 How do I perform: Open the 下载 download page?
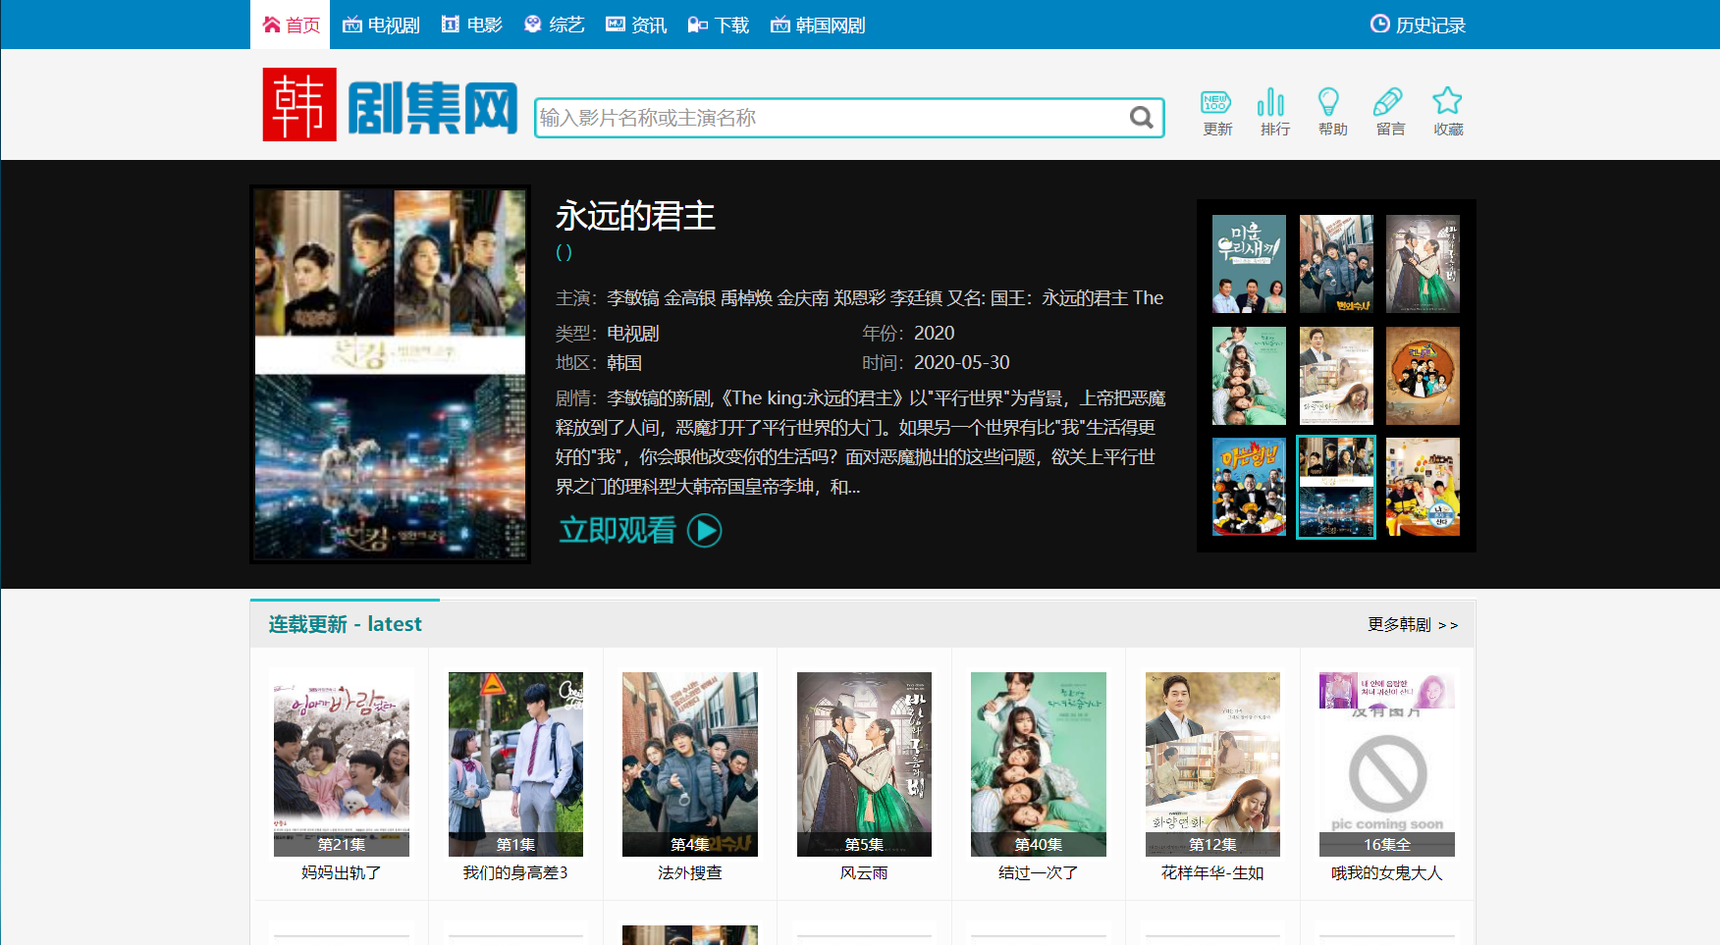[719, 25]
